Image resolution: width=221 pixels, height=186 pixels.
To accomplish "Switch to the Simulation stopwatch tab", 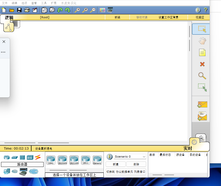I will click(202, 138).
